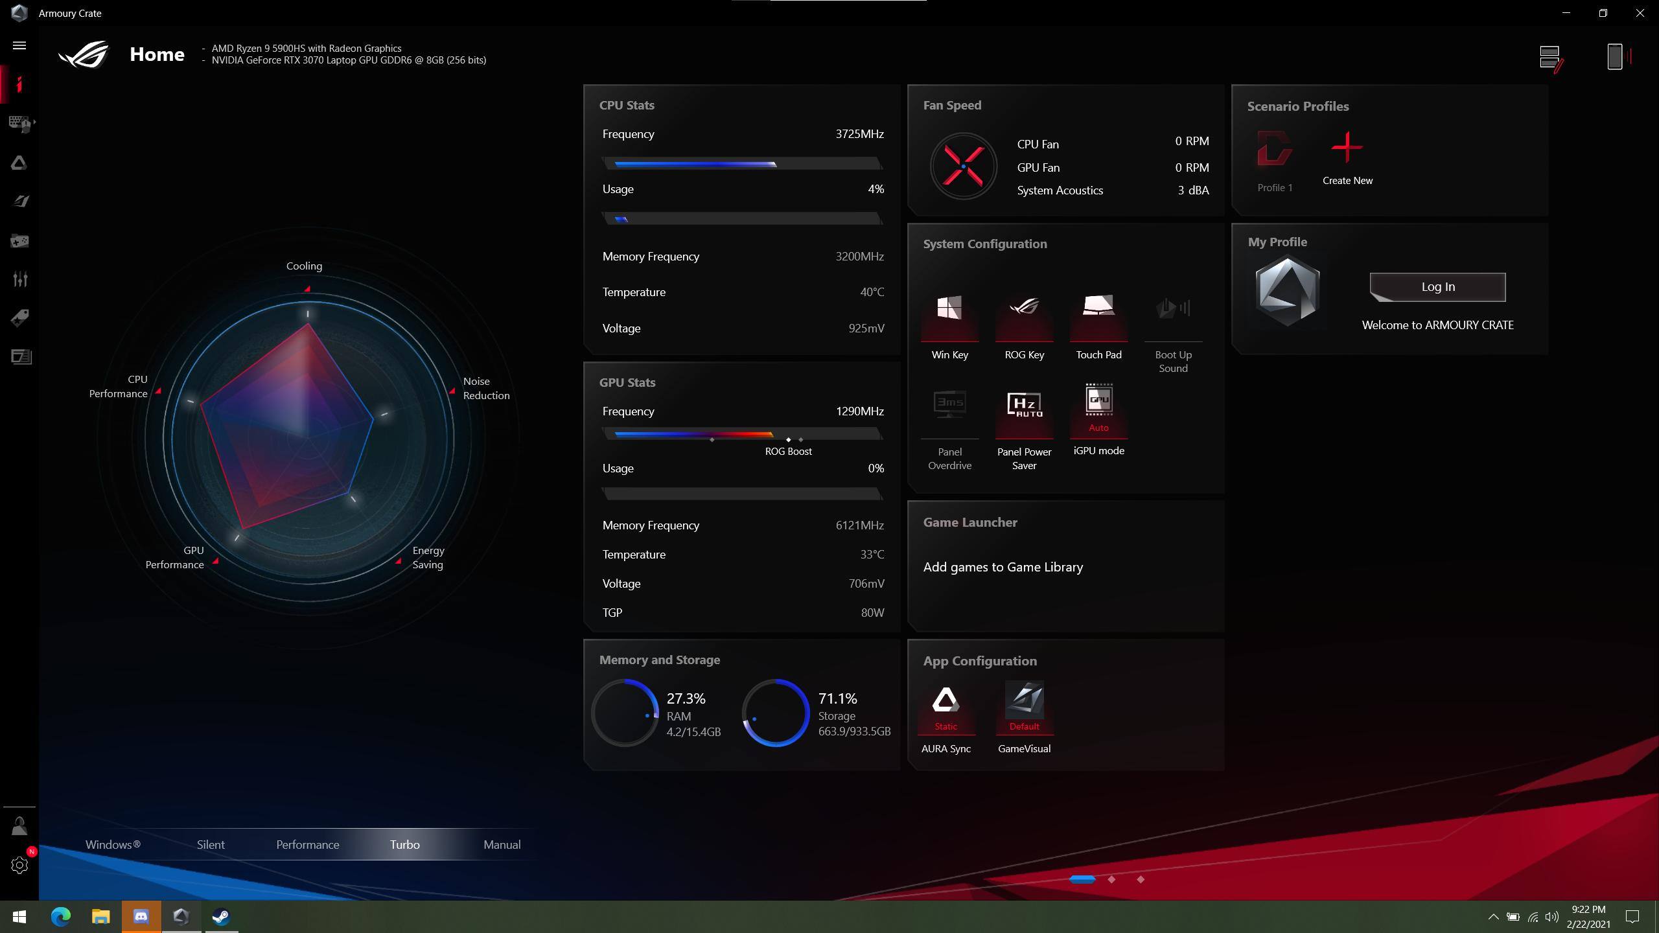Click the edit panel layout icon
1659x933 pixels.
coord(1551,58)
